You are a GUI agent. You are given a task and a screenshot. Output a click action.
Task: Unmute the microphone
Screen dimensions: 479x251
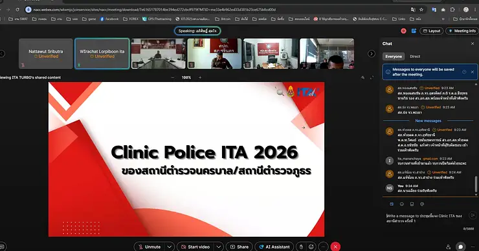(150, 246)
